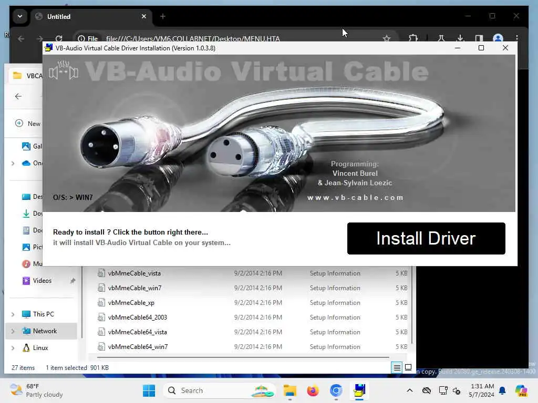Open Chrome tab search dropdown arrow
Screen dimensions: 538x403
coord(20,16)
